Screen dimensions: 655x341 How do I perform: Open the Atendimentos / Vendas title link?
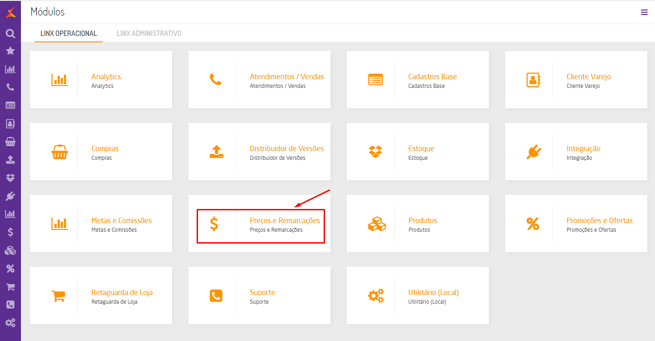(x=287, y=76)
